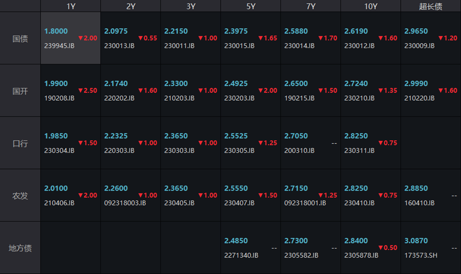The height and width of the screenshot is (274, 461).
Task: Click the 3.0870 yield value
Action: [416, 241]
